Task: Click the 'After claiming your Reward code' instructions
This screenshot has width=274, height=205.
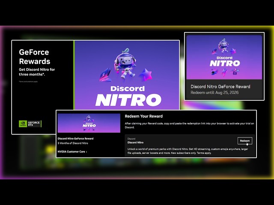Action: click(189, 125)
